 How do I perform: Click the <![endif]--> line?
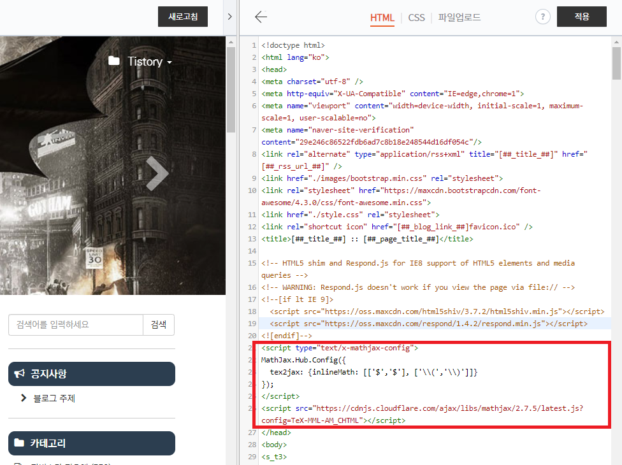[x=287, y=336]
